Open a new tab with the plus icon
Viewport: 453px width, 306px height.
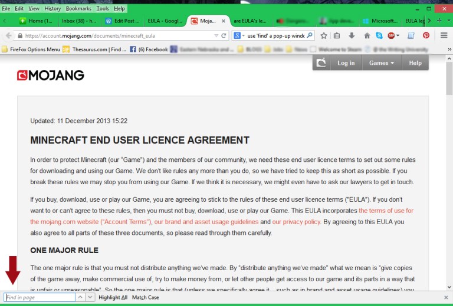coord(439,21)
